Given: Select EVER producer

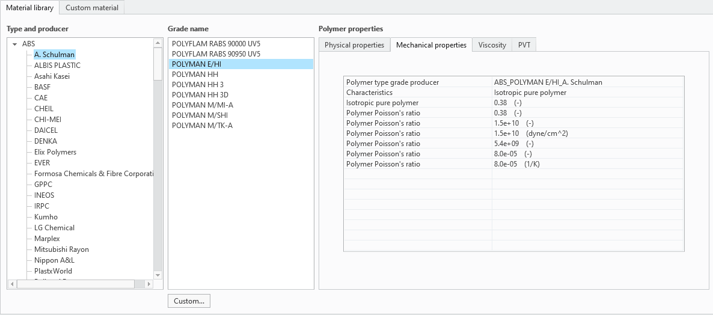Looking at the screenshot, I should [x=42, y=163].
